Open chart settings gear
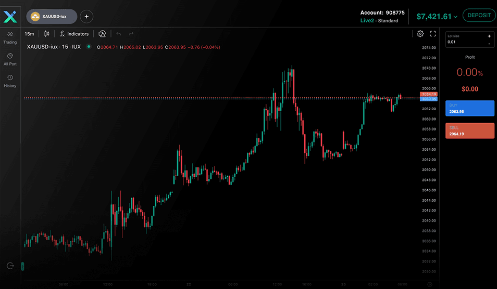 point(420,34)
